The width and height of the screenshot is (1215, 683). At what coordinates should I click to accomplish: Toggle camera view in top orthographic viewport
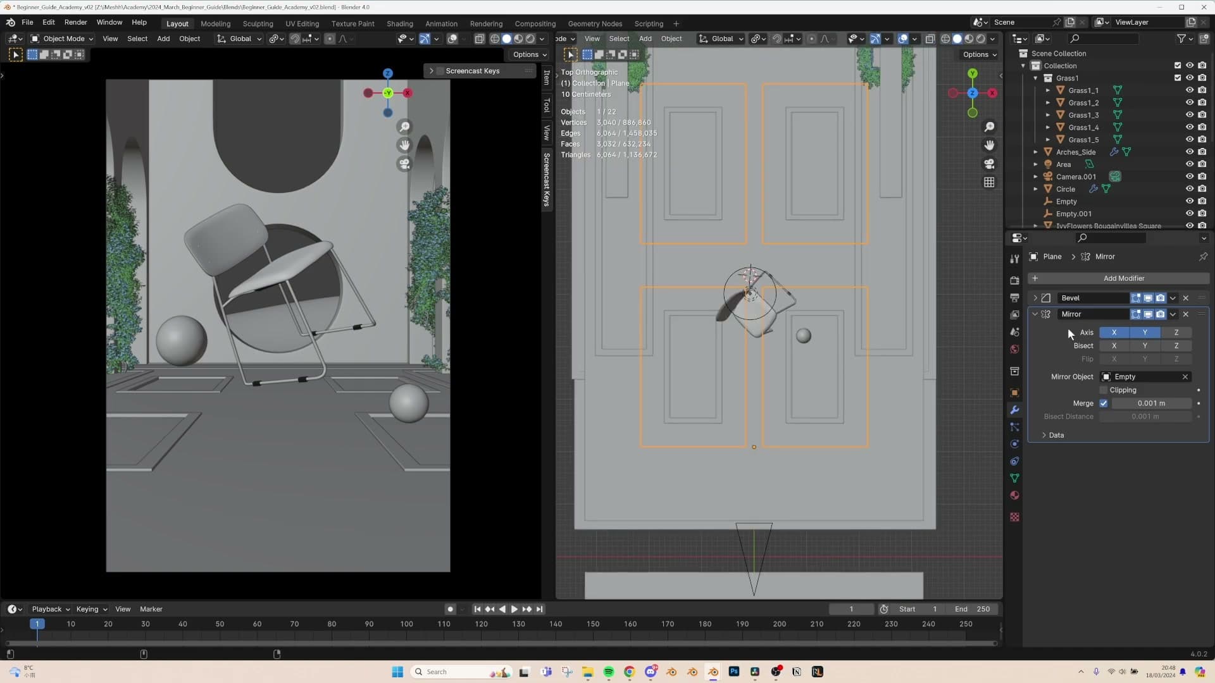tap(989, 164)
